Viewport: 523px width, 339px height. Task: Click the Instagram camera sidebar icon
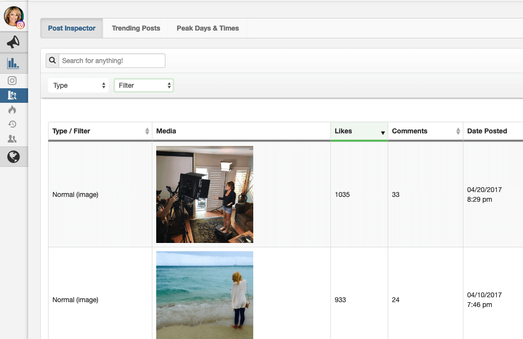[x=12, y=80]
